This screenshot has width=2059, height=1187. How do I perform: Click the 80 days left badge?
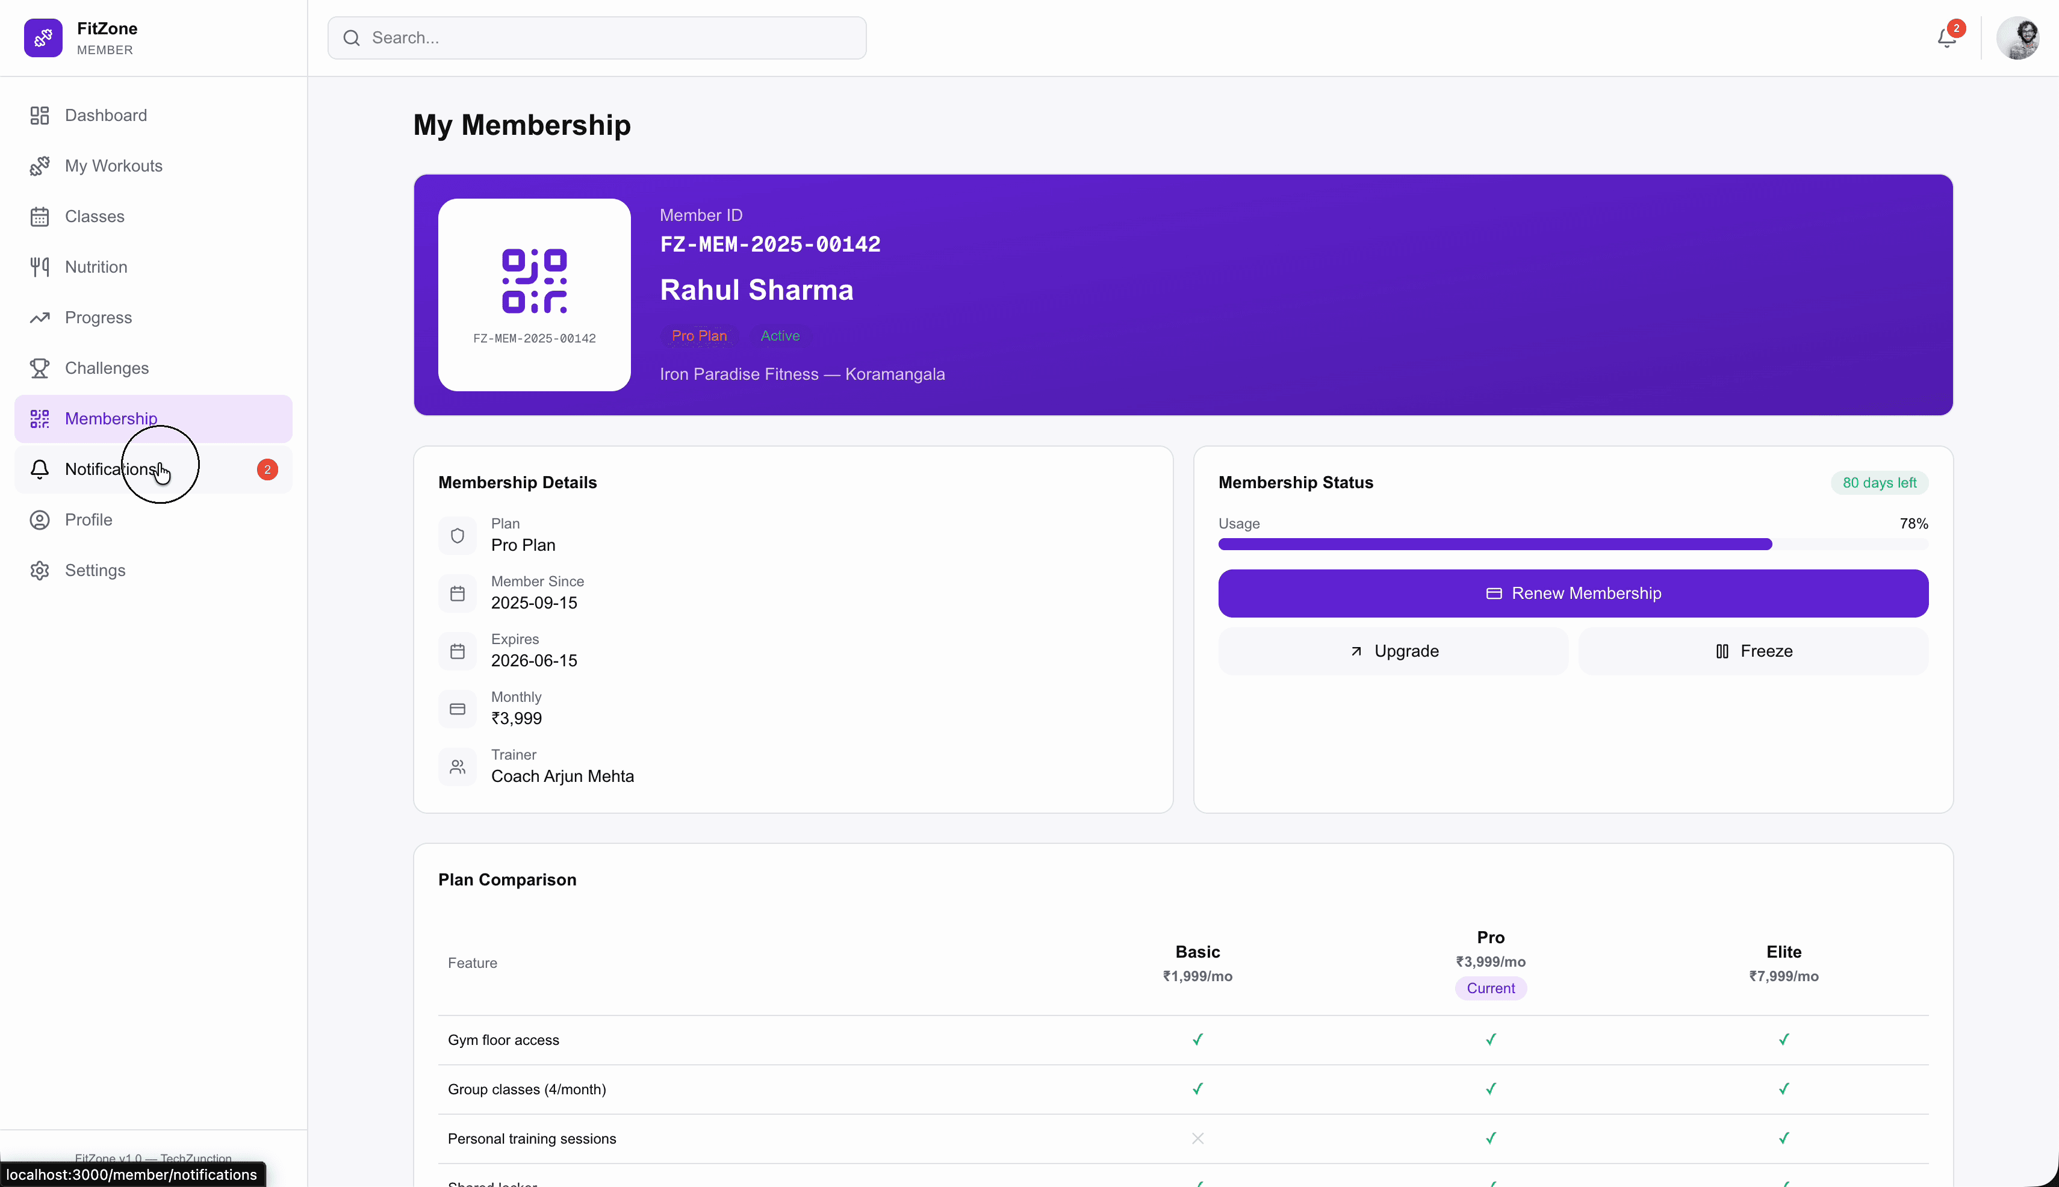1879,483
